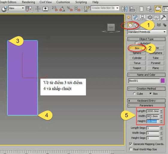168x154 pixels.
Task: Enable Real-World Map Size checkbox
Action: pos(131,149)
